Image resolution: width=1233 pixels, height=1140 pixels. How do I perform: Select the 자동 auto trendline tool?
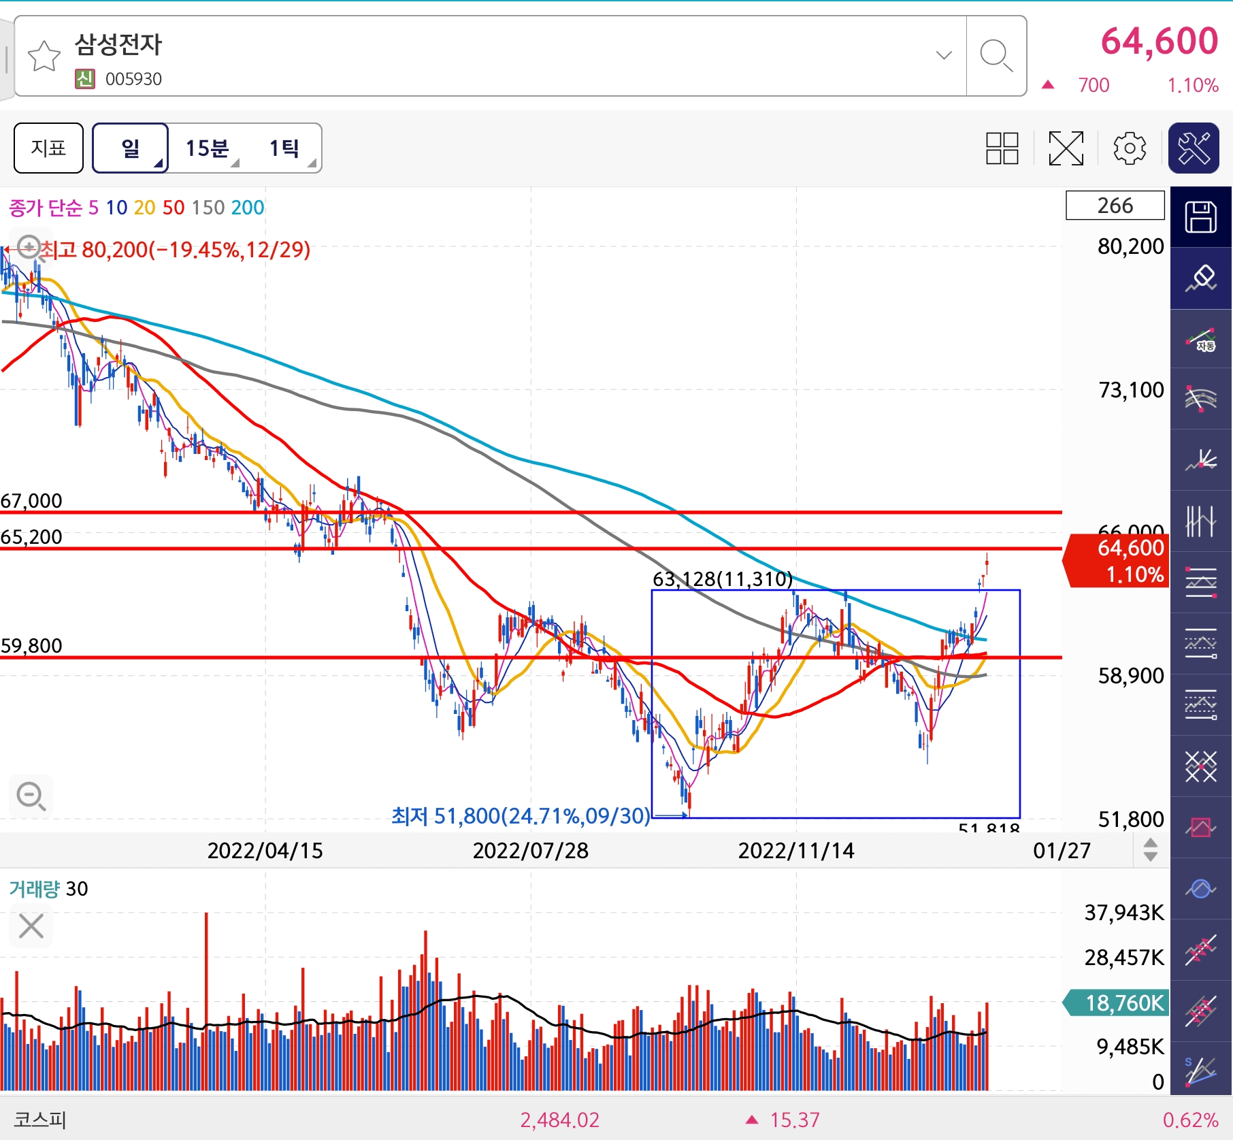1201,339
